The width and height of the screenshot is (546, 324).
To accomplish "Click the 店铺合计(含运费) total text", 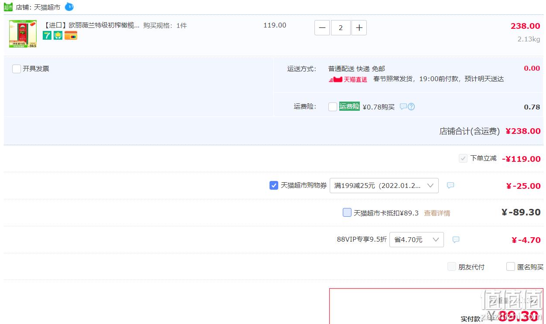I will (470, 131).
